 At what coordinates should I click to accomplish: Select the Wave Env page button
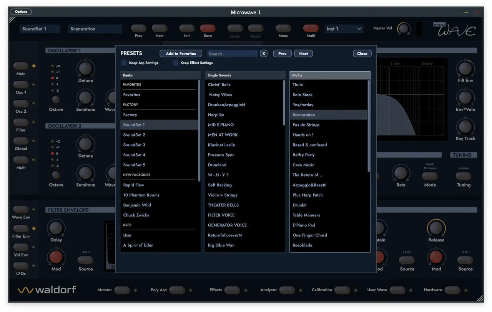coord(21,210)
